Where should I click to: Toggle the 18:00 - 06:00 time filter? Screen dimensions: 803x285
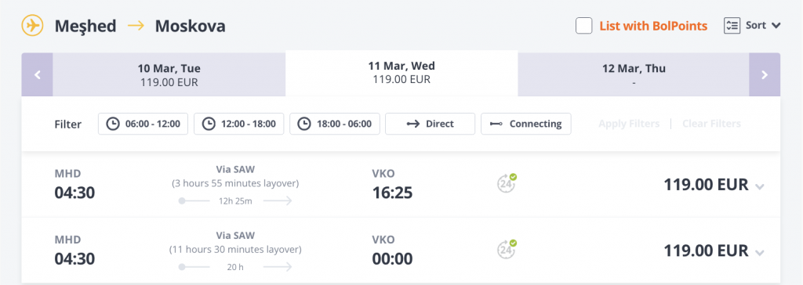tap(334, 124)
